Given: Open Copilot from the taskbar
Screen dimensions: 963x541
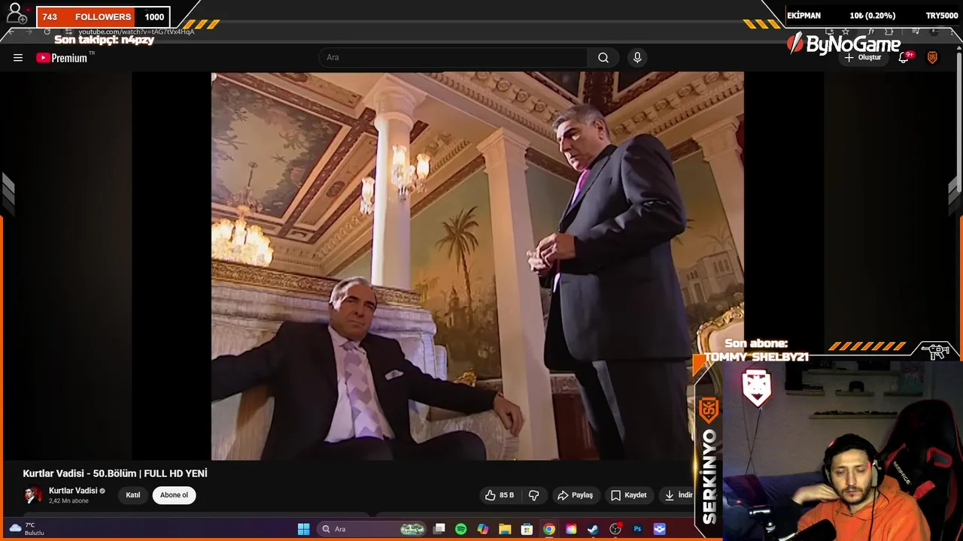Looking at the screenshot, I should [x=483, y=529].
